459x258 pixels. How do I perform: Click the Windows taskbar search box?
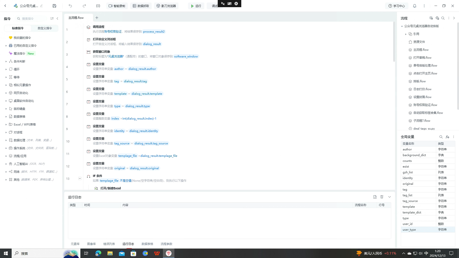click(x=46, y=253)
